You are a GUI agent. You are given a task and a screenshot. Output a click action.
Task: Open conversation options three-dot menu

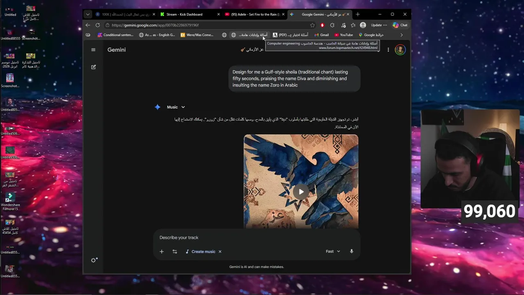click(388, 50)
